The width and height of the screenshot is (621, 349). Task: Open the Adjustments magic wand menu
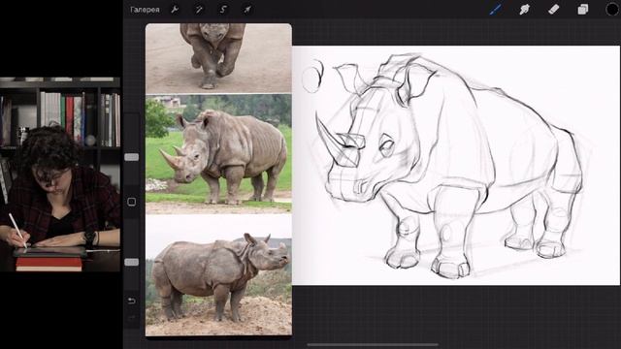(199, 9)
